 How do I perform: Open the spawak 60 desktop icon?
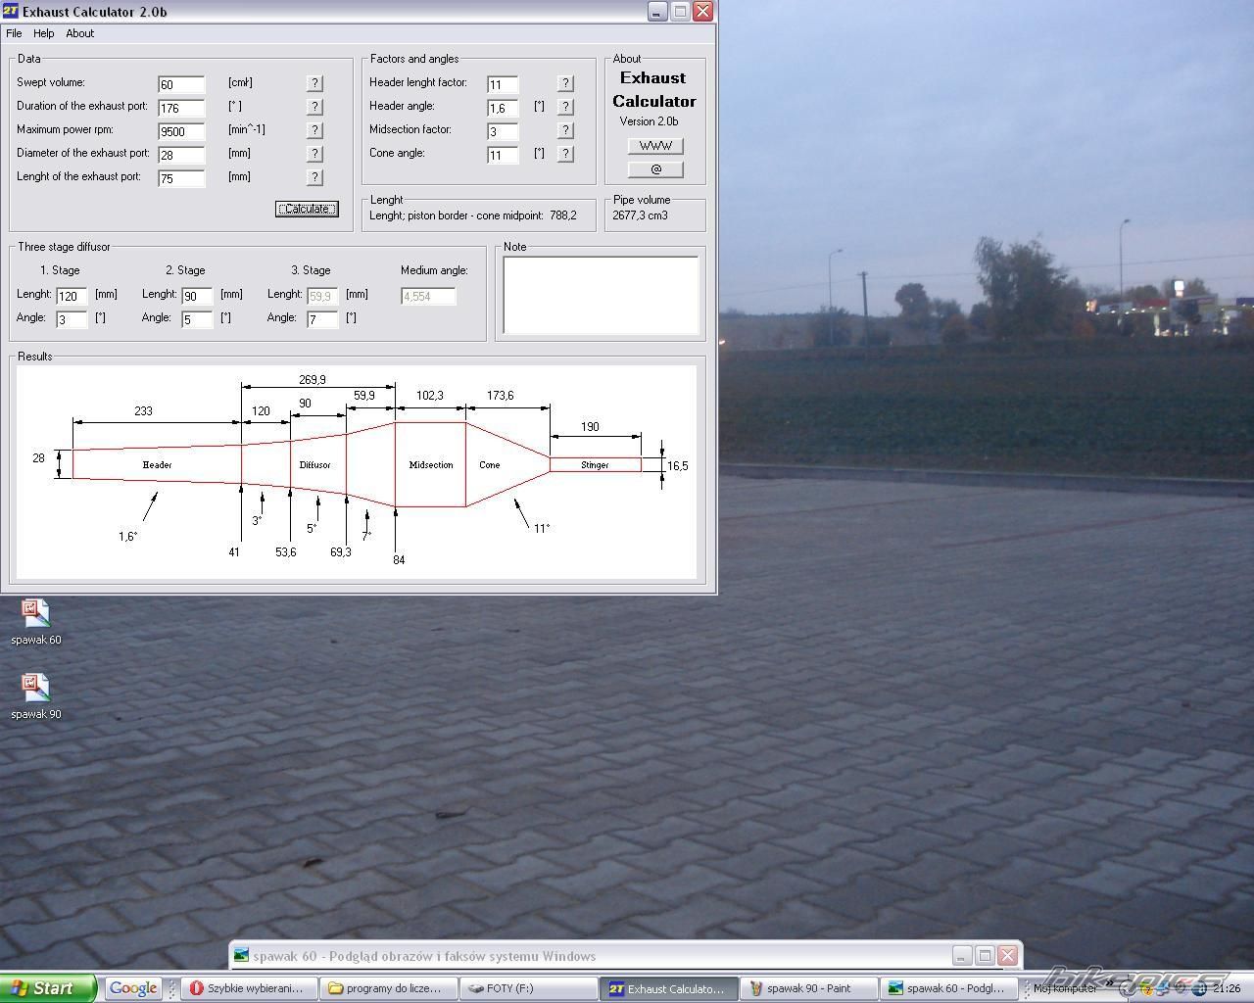click(35, 614)
